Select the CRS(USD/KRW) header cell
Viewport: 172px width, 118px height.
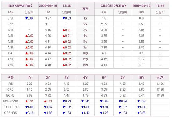point(113,6)
